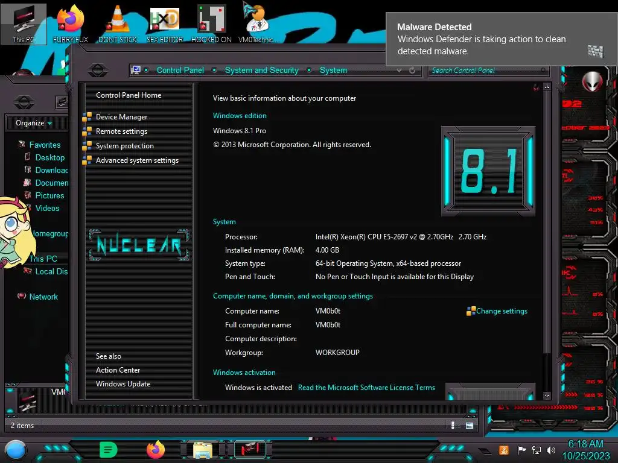Open the DONT STICK VLC shortcut
The image size is (618, 463).
[x=118, y=24]
